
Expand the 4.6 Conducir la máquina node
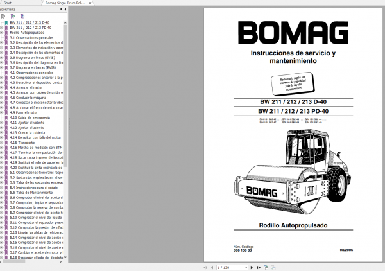click(1, 98)
